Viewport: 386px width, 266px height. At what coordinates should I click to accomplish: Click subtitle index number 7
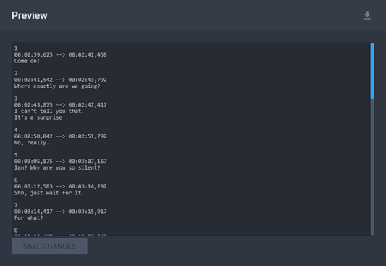(16, 205)
